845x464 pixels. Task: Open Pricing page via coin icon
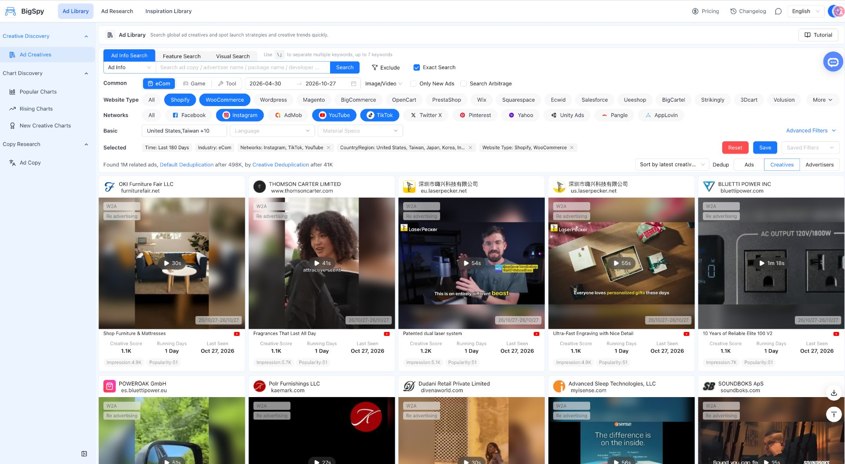[x=695, y=11]
